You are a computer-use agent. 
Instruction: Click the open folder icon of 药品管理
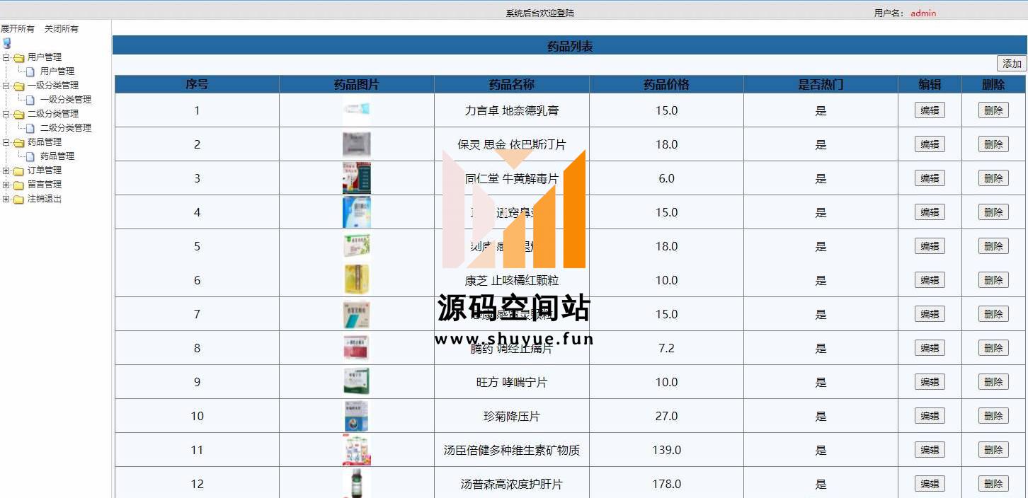coord(18,142)
